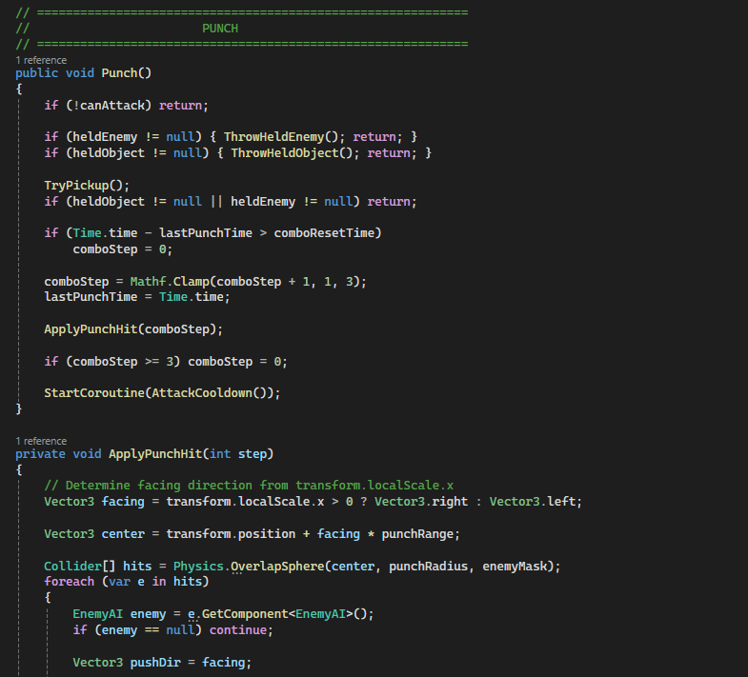
Task: Click the TryPickup() call
Action: (84, 186)
